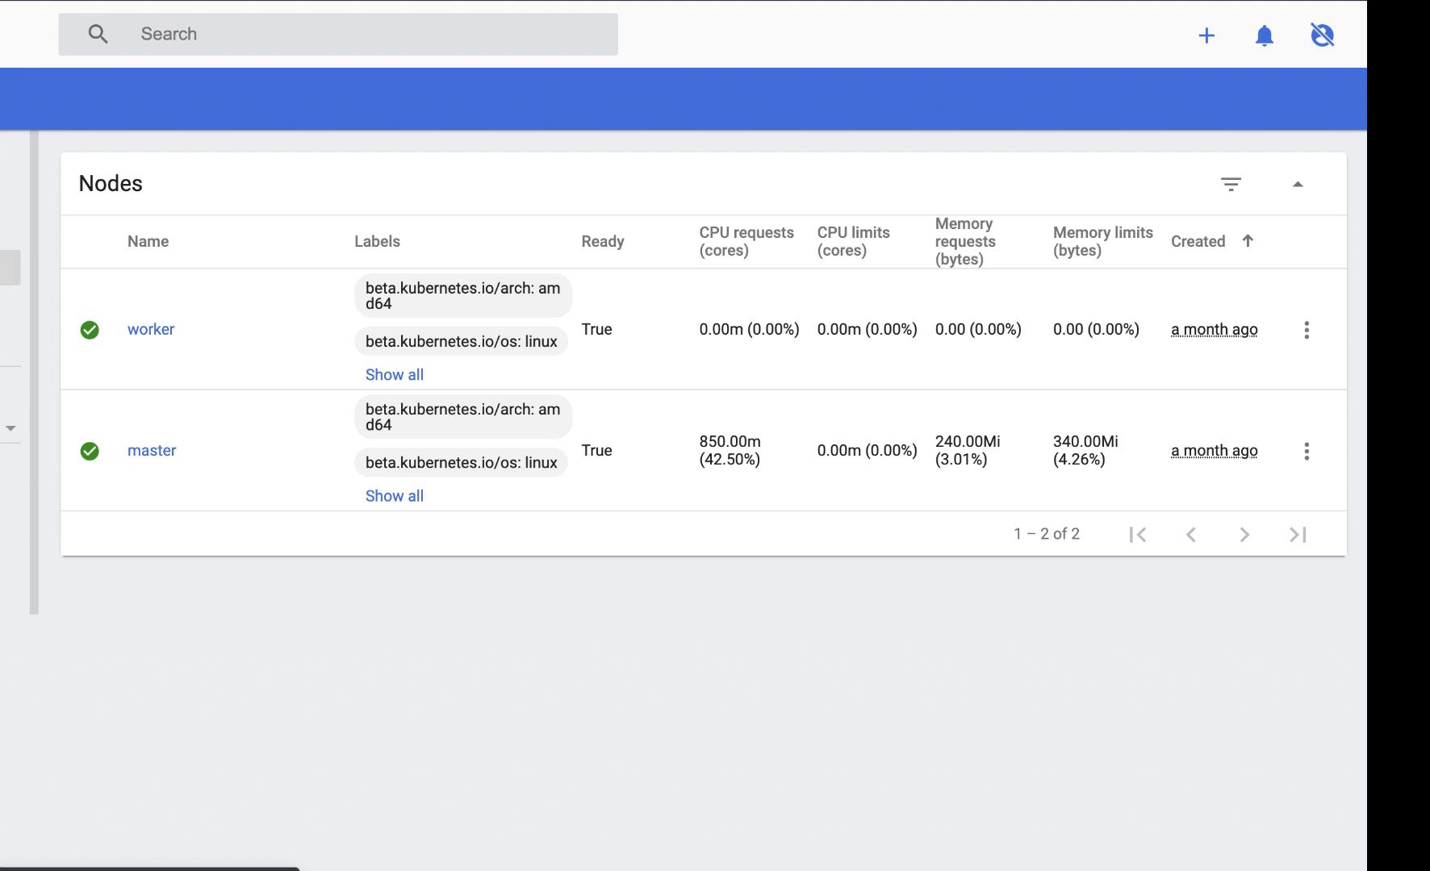Click green status icon for master
Screen dimensions: 1430x871
tap(90, 451)
